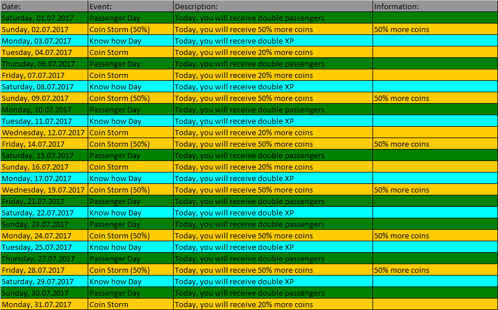Click "50% more coins" information cell for 09.07.2017
Viewport: 498px width, 310px height.
(436, 98)
